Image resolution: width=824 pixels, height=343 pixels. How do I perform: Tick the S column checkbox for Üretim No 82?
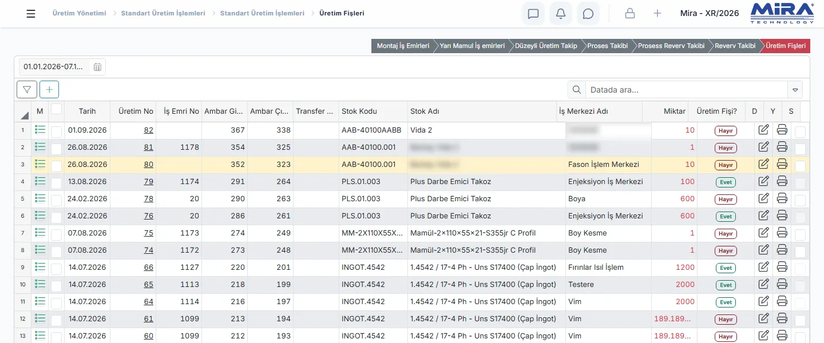click(800, 131)
